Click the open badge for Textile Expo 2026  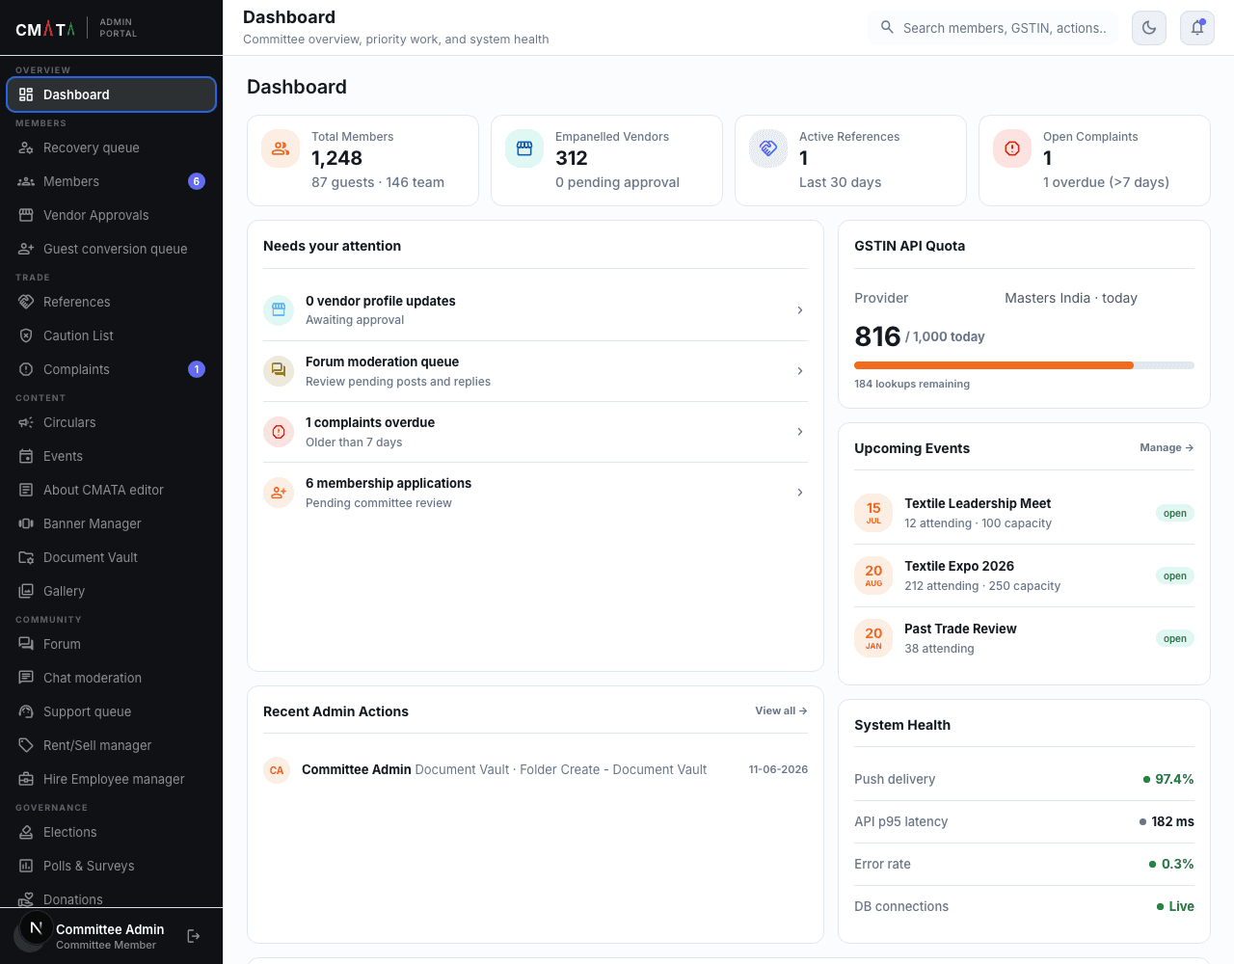pos(1174,576)
